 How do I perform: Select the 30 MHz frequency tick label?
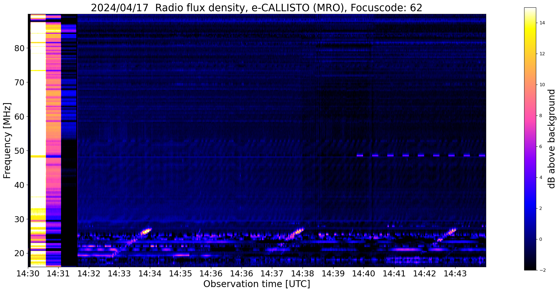tap(19, 219)
